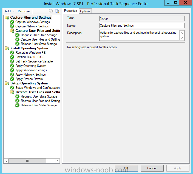This screenshot has height=174, width=193.
Task: Select the Apply Windows Settings step
Action: (x=31, y=70)
